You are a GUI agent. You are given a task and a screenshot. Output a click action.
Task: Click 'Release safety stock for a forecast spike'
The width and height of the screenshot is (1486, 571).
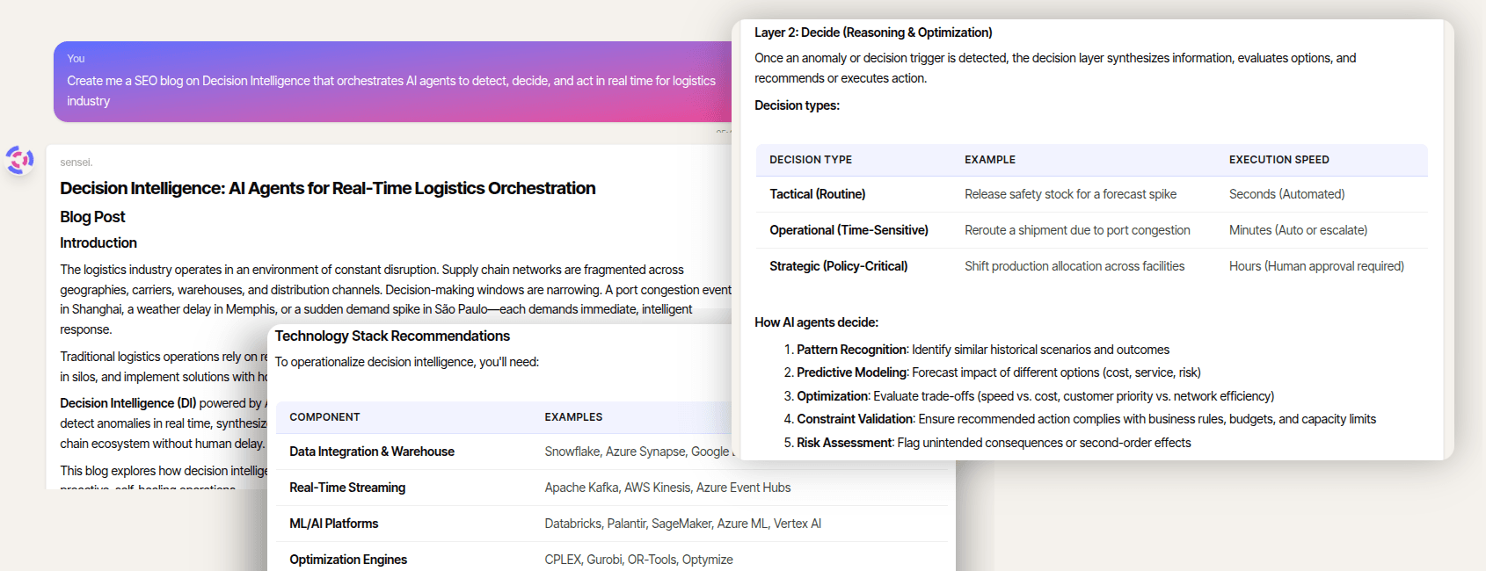coord(1070,194)
